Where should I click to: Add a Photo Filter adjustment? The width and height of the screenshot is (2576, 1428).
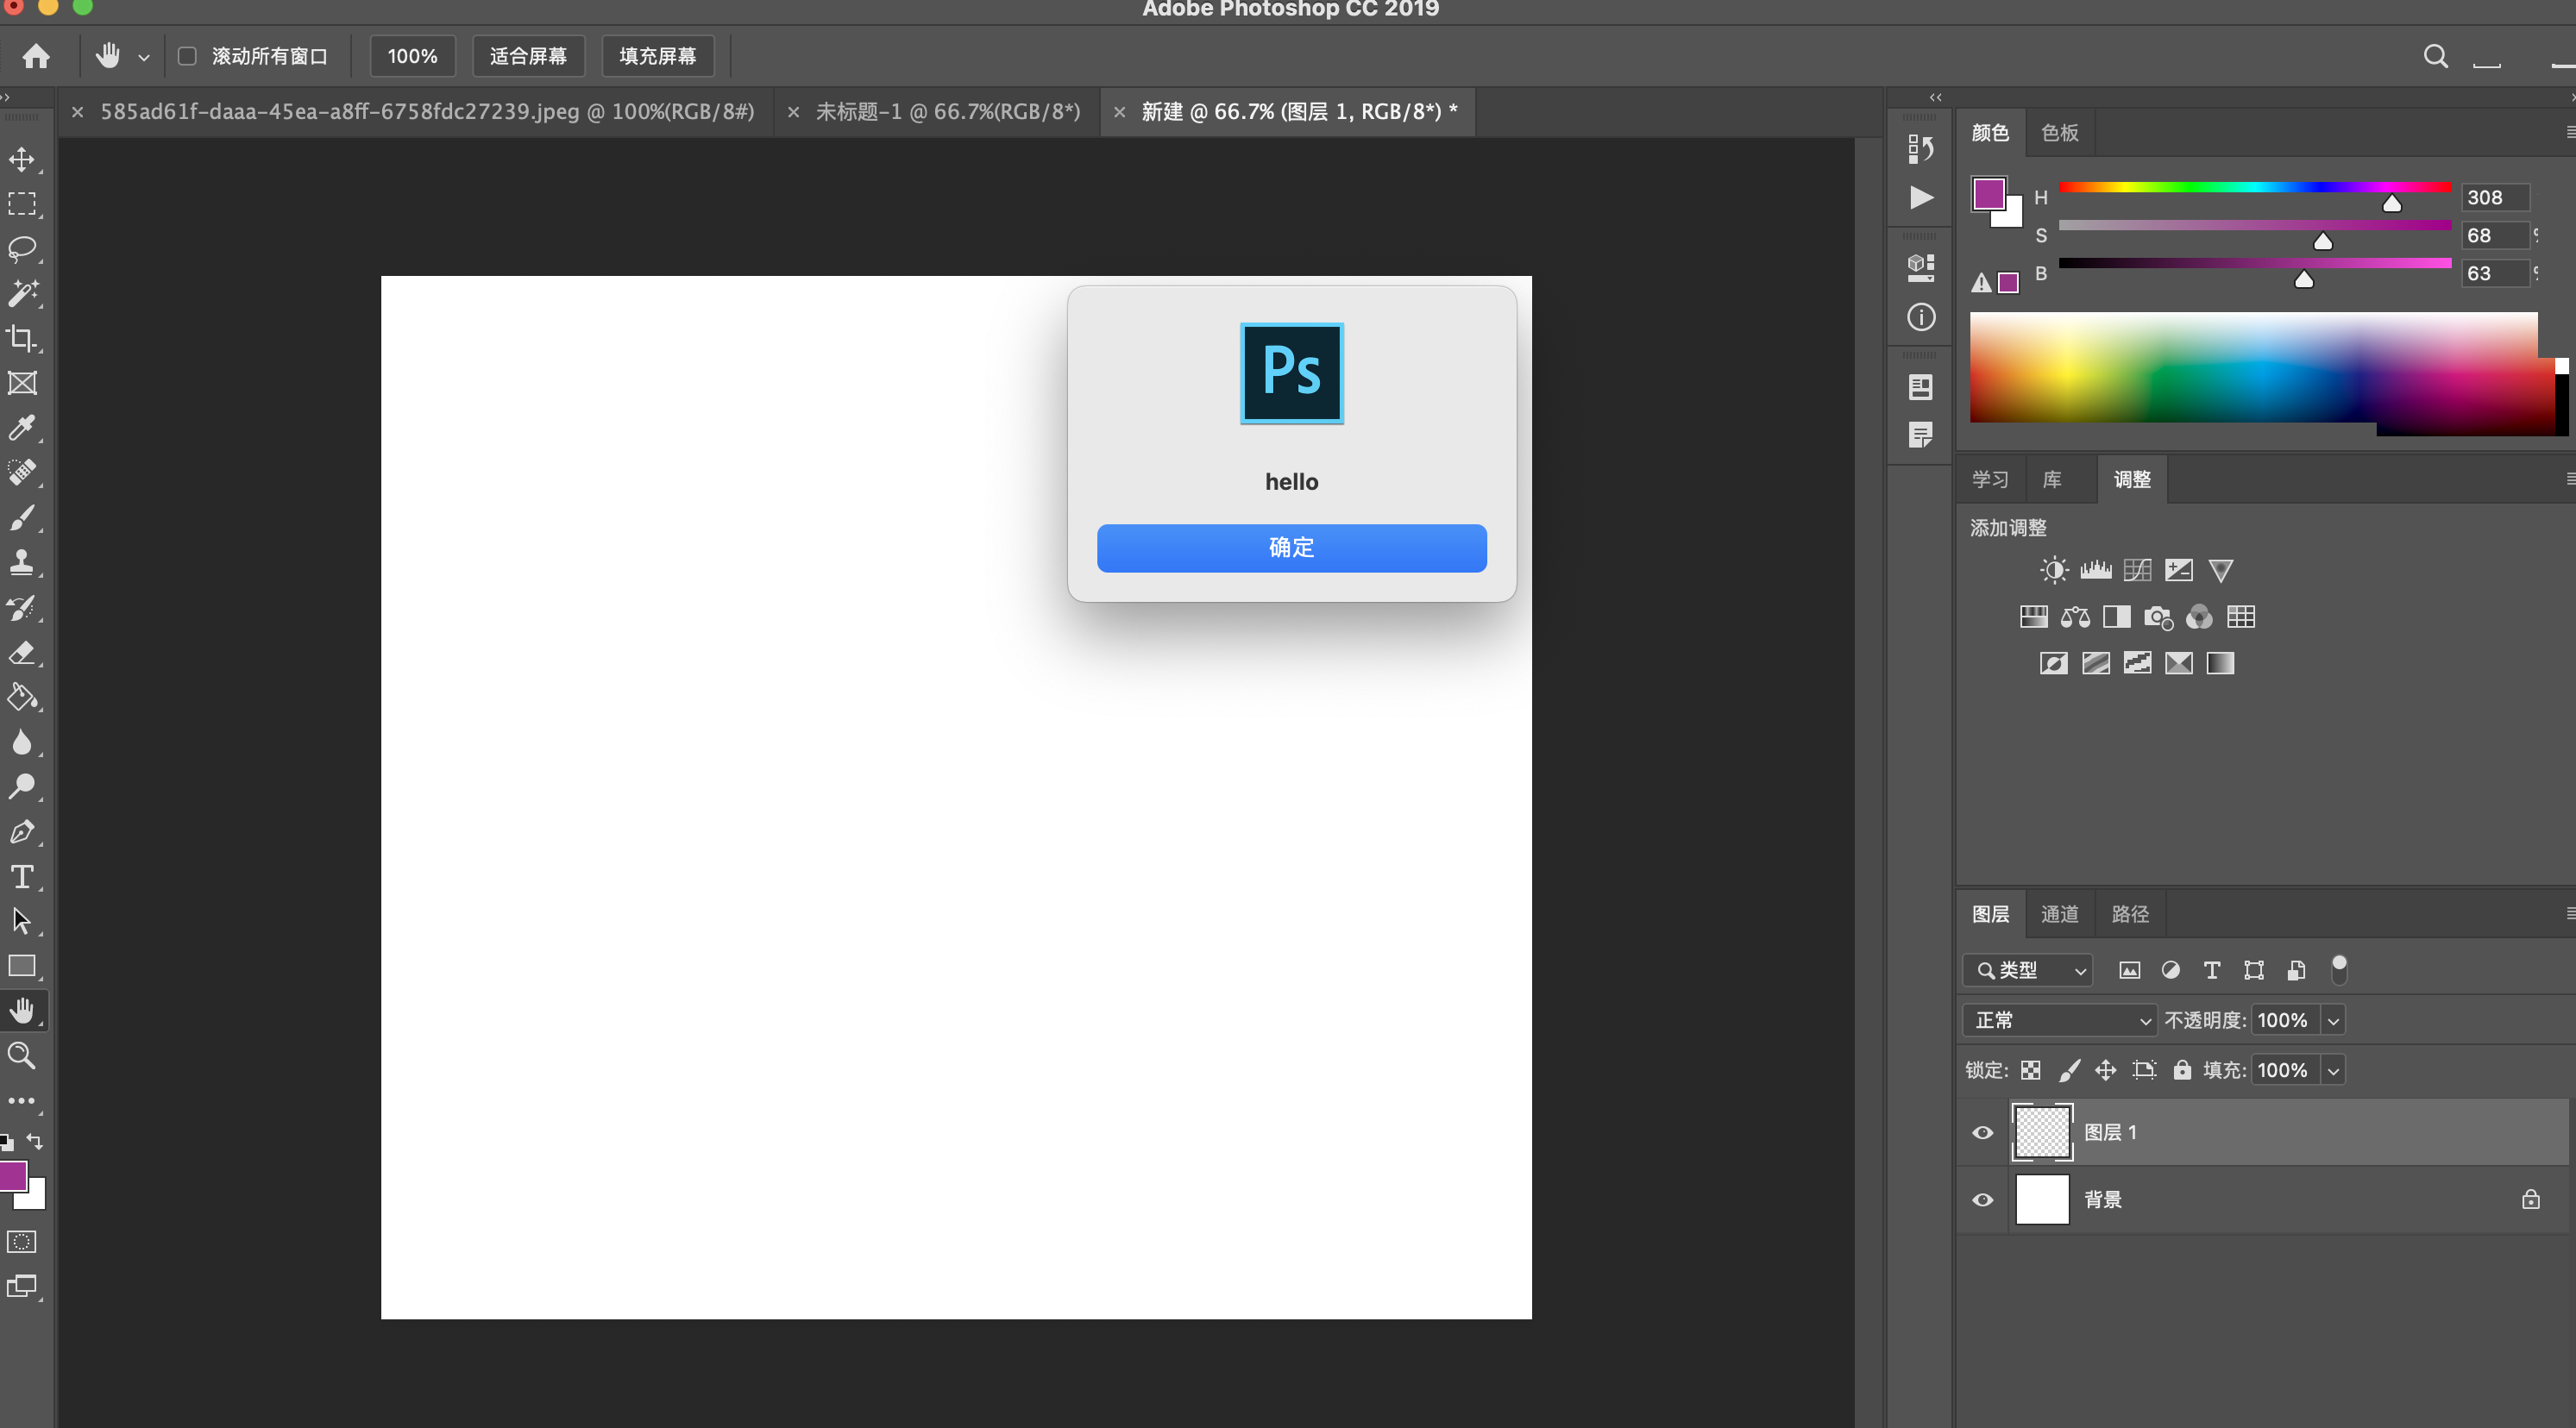tap(2158, 617)
